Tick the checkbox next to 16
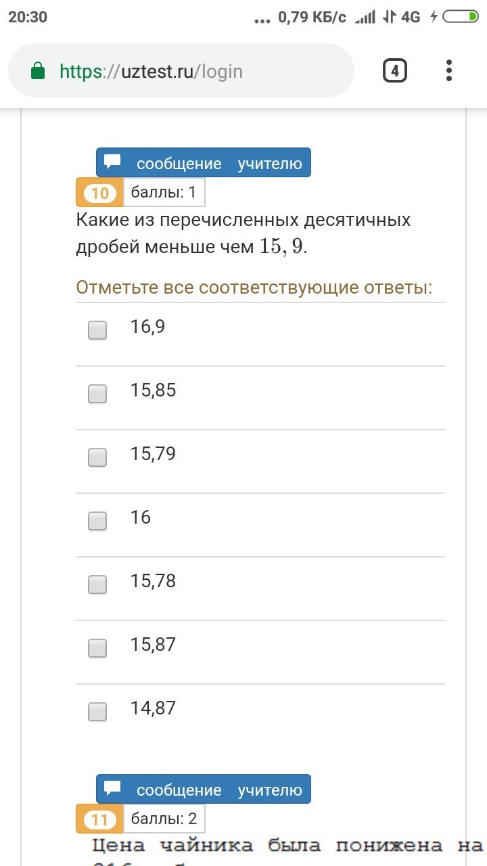The image size is (487, 866). (x=97, y=521)
